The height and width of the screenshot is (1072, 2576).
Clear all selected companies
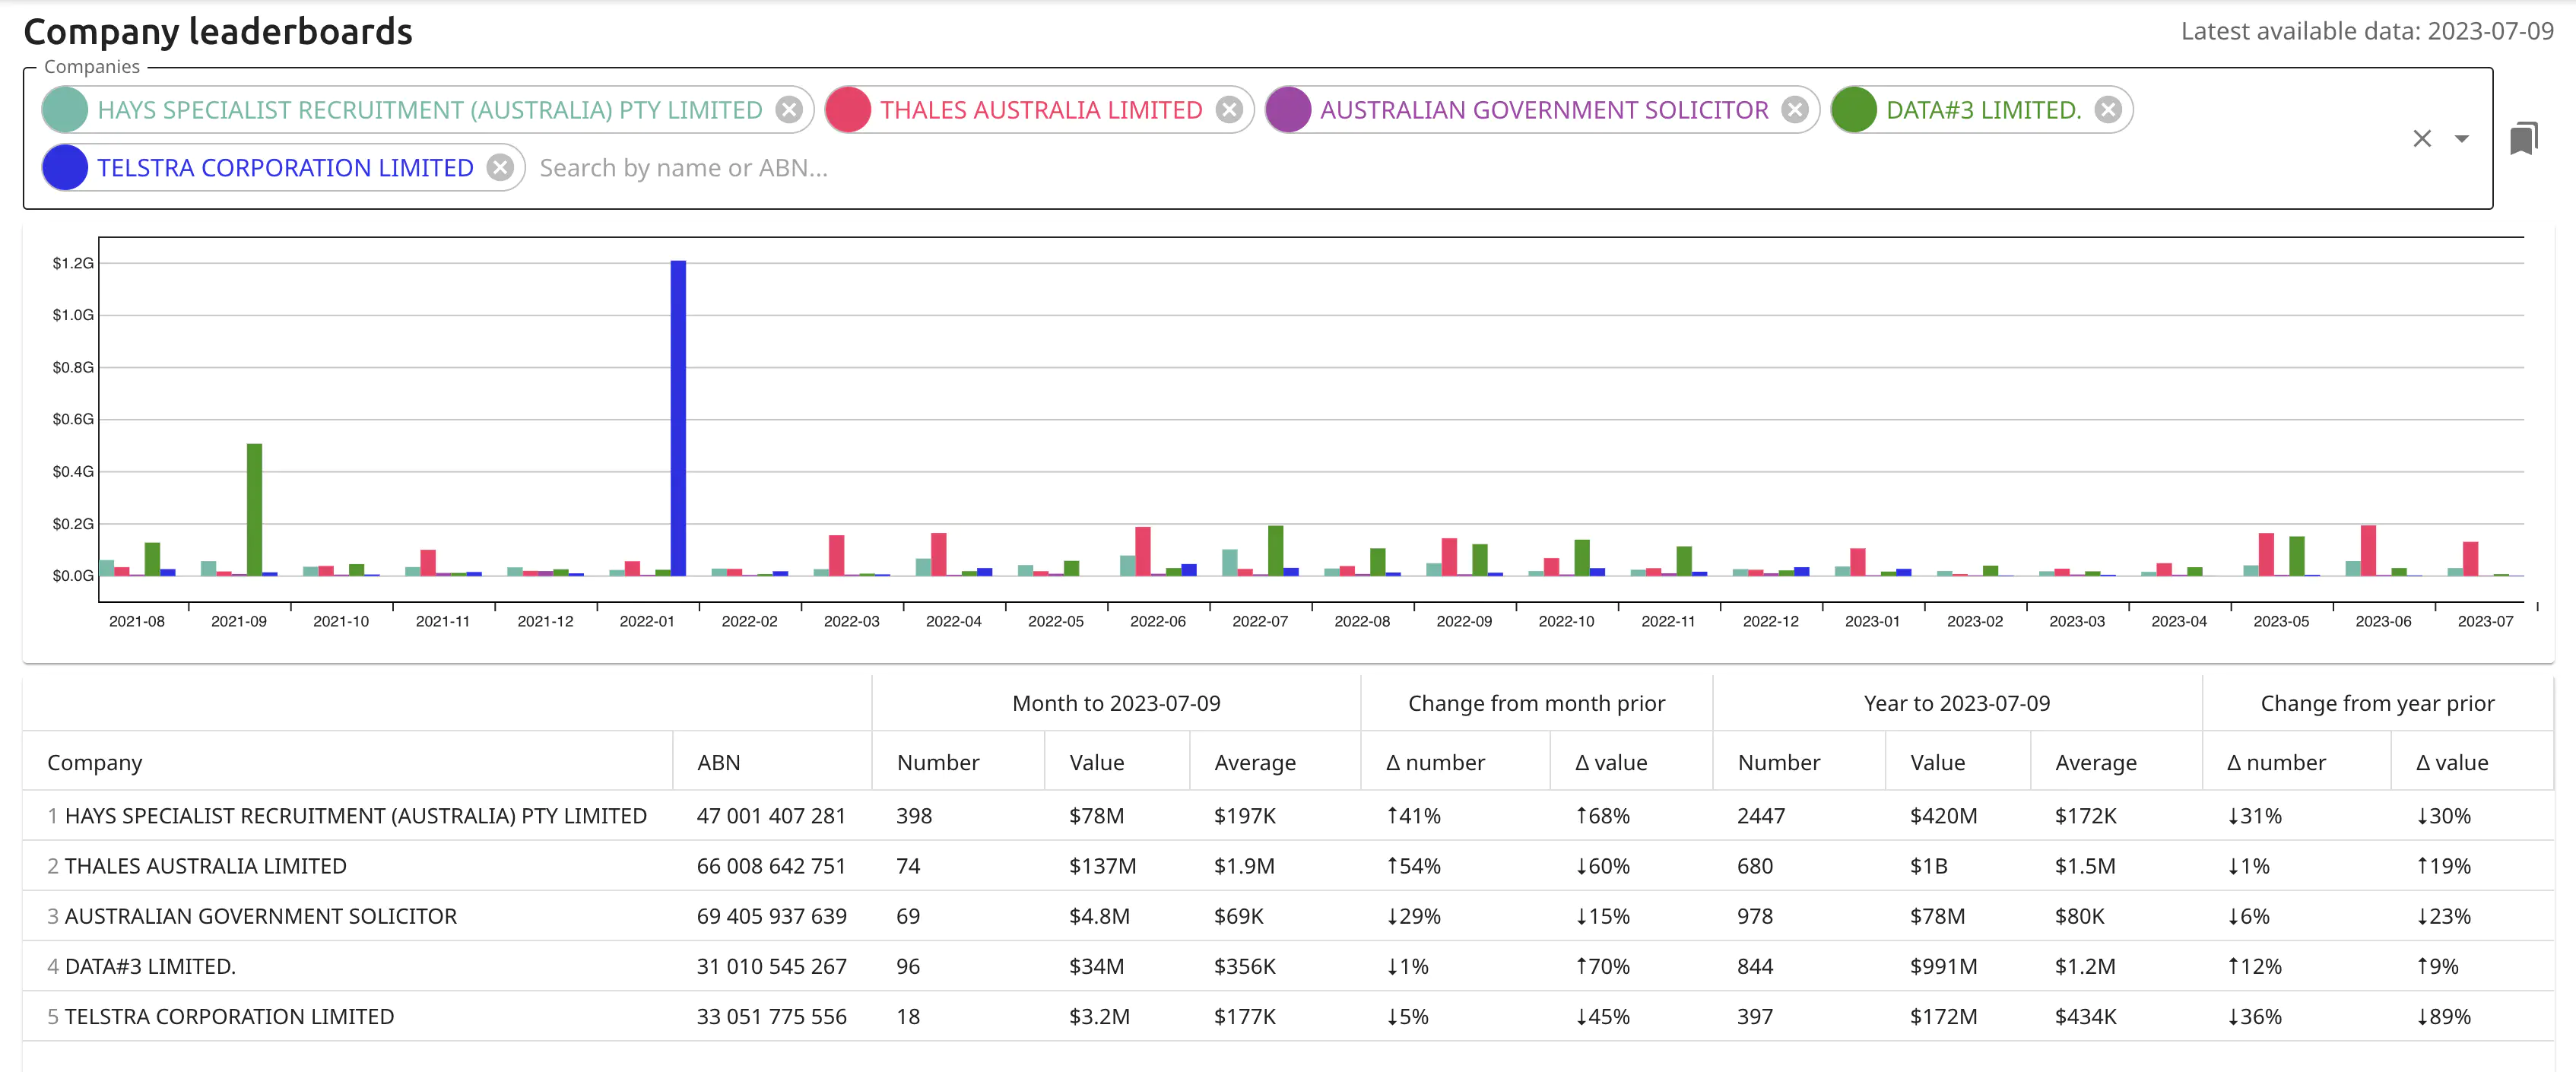pos(2421,139)
